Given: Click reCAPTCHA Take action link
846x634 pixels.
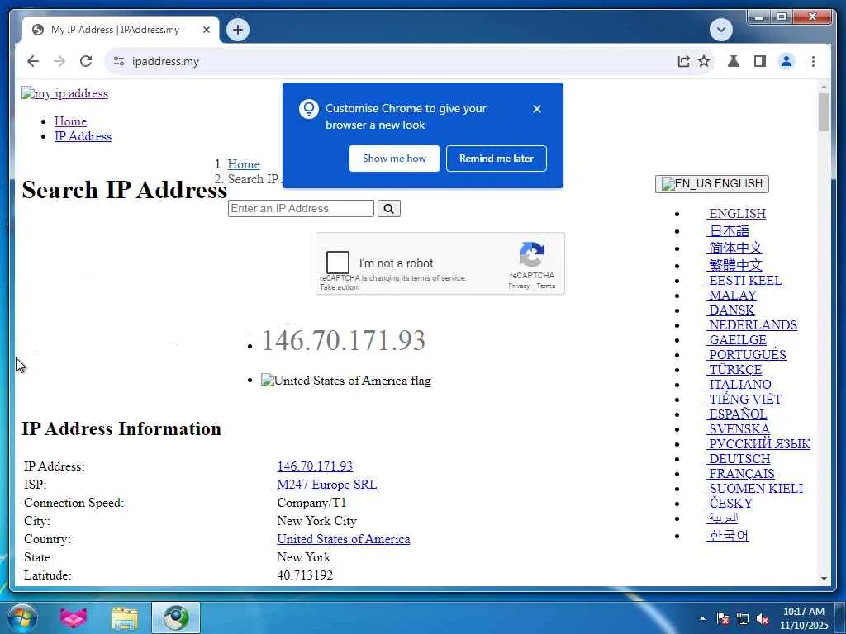Looking at the screenshot, I should 339,287.
